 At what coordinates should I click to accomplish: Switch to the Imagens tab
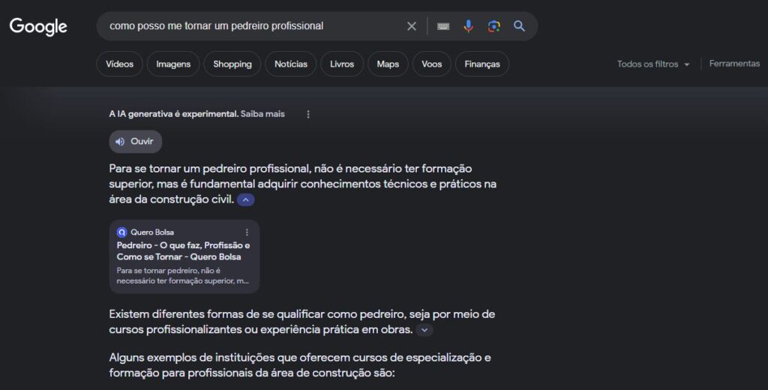coord(173,64)
